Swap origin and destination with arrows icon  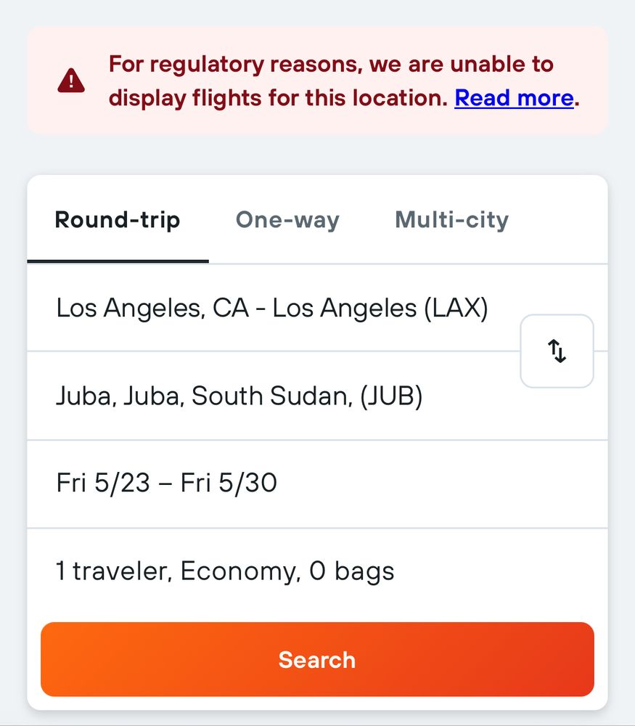557,351
